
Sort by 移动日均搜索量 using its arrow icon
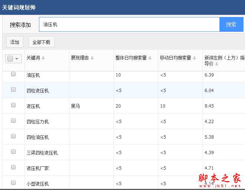point(194,58)
